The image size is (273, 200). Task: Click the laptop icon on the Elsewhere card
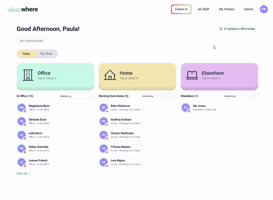192,75
